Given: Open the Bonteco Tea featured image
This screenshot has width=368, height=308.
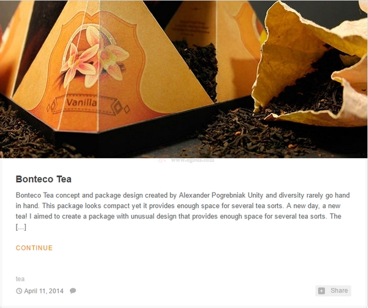Looking at the screenshot, I should pyautogui.click(x=184, y=79).
